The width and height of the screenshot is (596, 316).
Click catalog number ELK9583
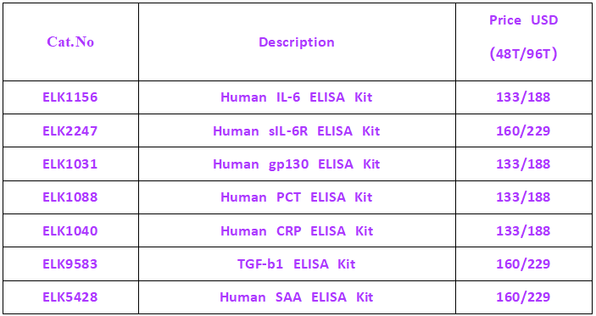(70, 263)
